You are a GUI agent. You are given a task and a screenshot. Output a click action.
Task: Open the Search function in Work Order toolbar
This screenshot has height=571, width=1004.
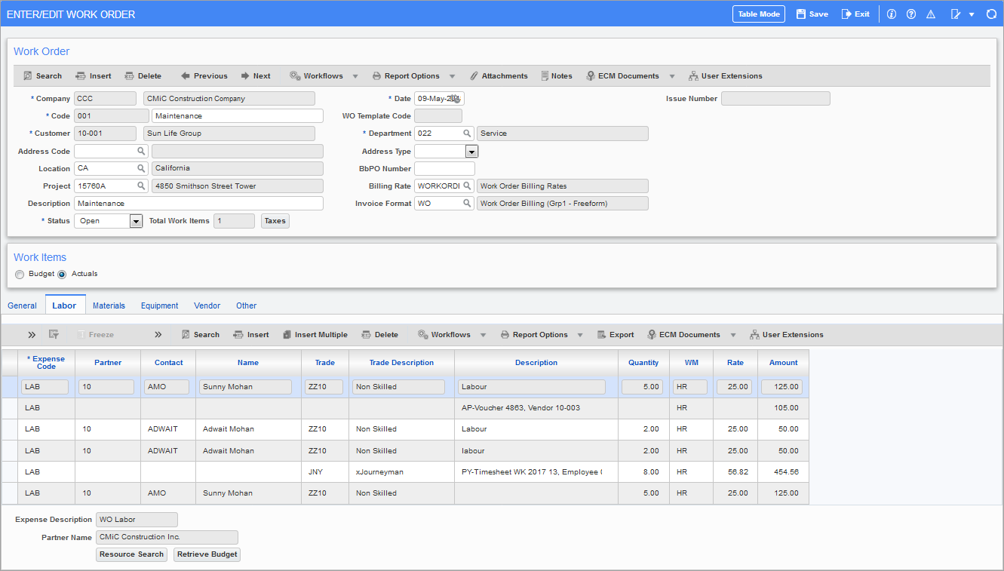(42, 75)
